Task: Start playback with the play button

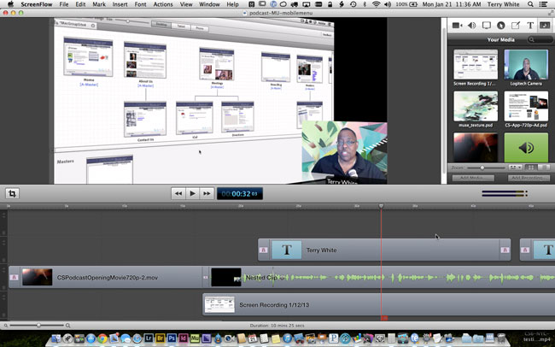Action: [193, 193]
